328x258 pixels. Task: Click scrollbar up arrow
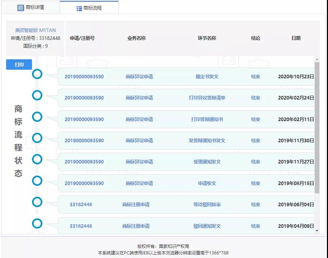tap(317, 60)
